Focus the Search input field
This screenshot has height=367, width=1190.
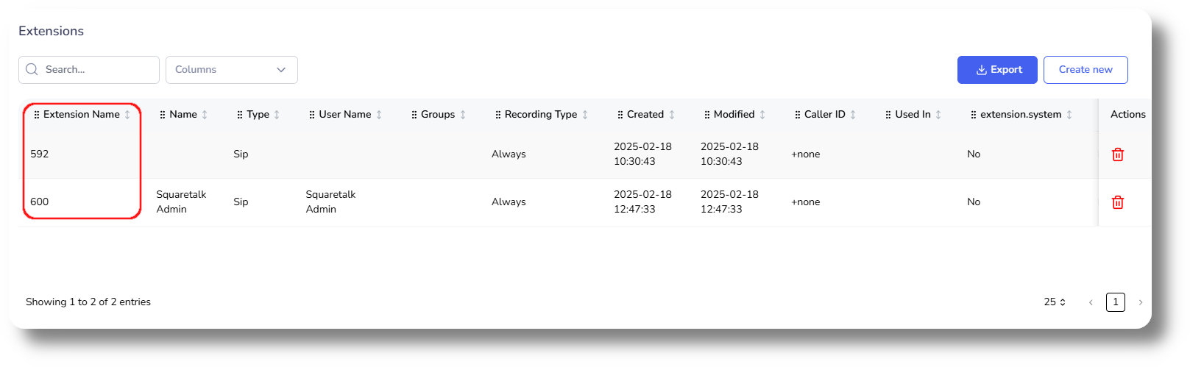(x=97, y=70)
